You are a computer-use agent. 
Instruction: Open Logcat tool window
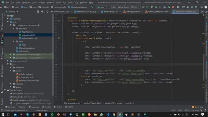pyautogui.click(x=34, y=107)
